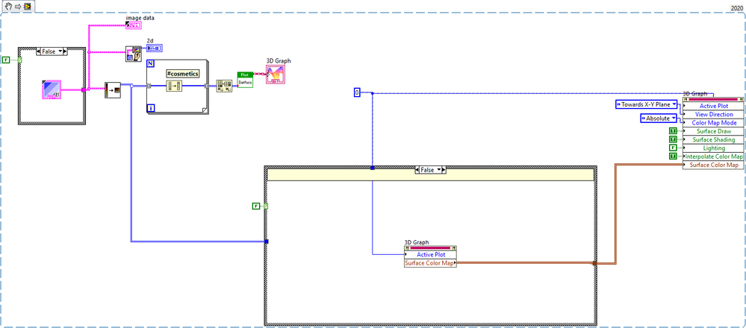Click the 3D Graph header of lower property node
The image size is (746, 328).
(x=431, y=247)
